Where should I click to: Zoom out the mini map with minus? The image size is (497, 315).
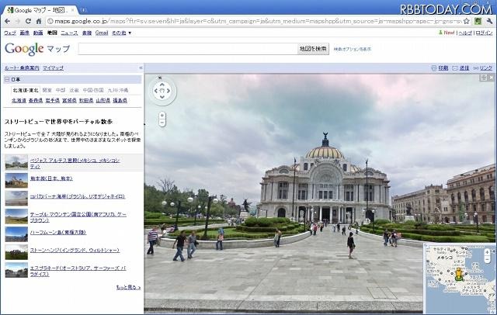click(487, 260)
